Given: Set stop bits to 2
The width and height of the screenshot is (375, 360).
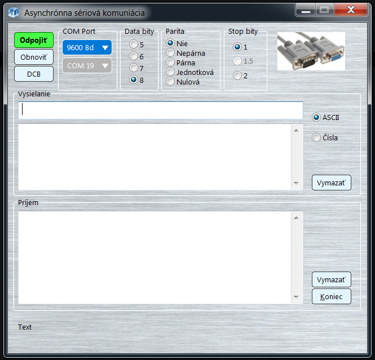Looking at the screenshot, I should coord(237,75).
